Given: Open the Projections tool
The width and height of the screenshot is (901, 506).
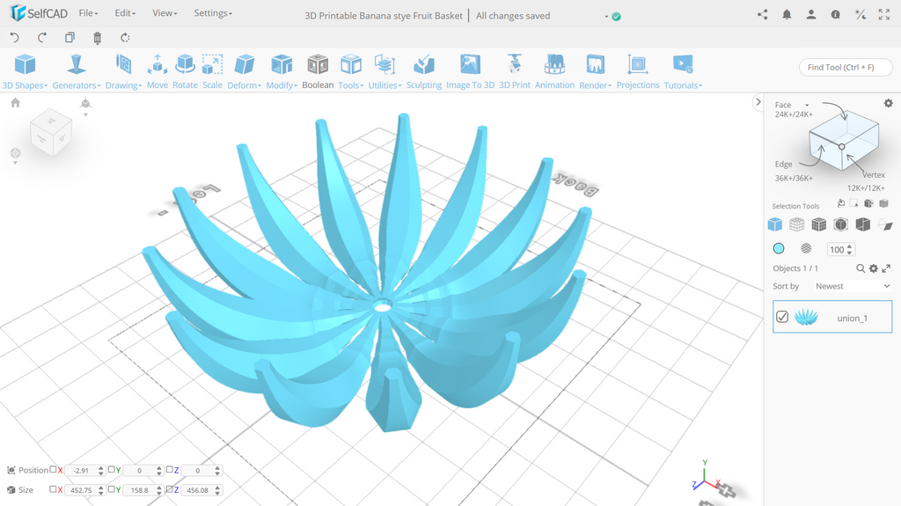Looking at the screenshot, I should point(638,72).
